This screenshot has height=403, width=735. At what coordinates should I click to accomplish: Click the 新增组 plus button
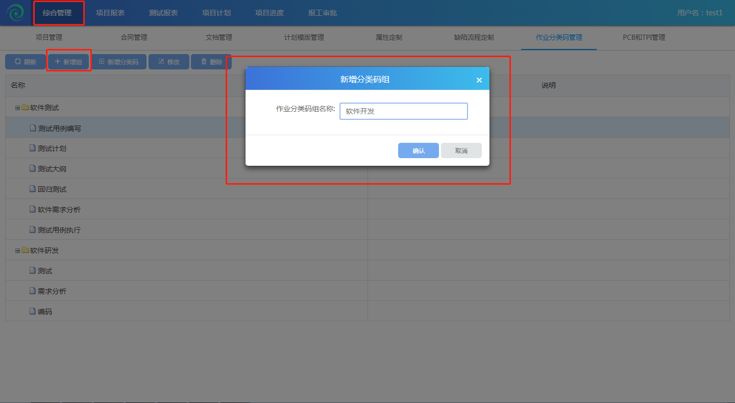coord(68,62)
